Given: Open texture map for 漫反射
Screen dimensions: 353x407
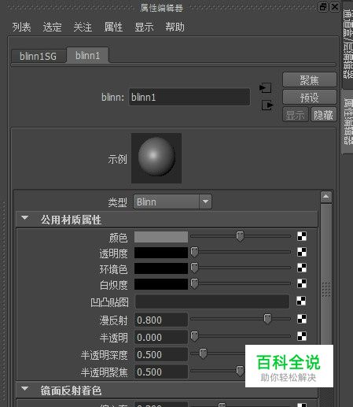Looking at the screenshot, I should click(302, 319).
